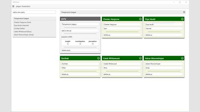Screen dimensions: 200x112
Task: Collapse the Gorthak card
Action: [98, 58]
